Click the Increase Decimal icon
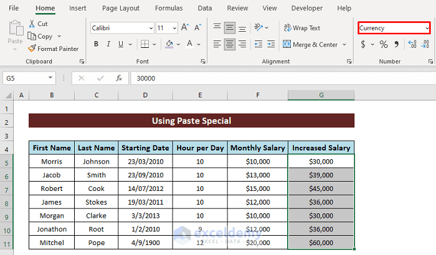 point(412,44)
